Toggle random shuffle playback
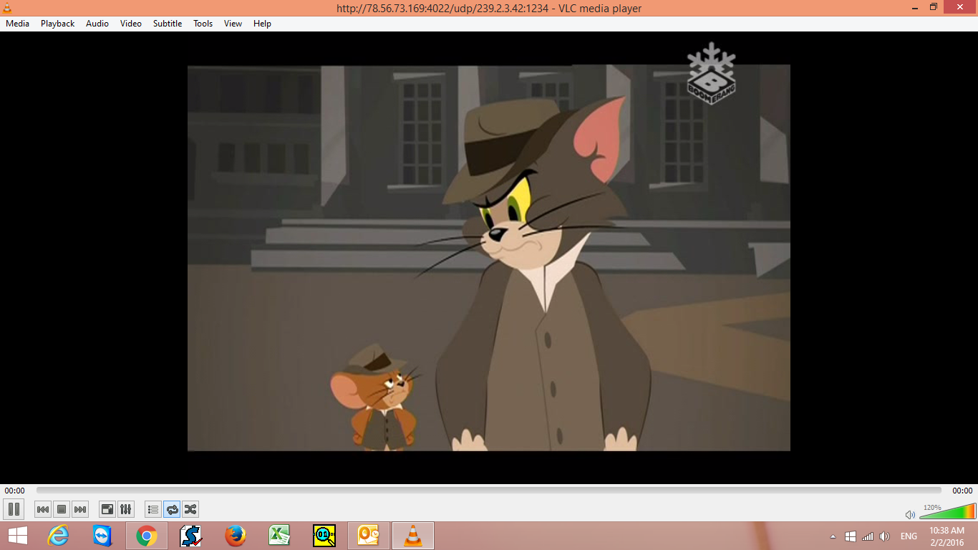This screenshot has width=978, height=550. tap(190, 509)
